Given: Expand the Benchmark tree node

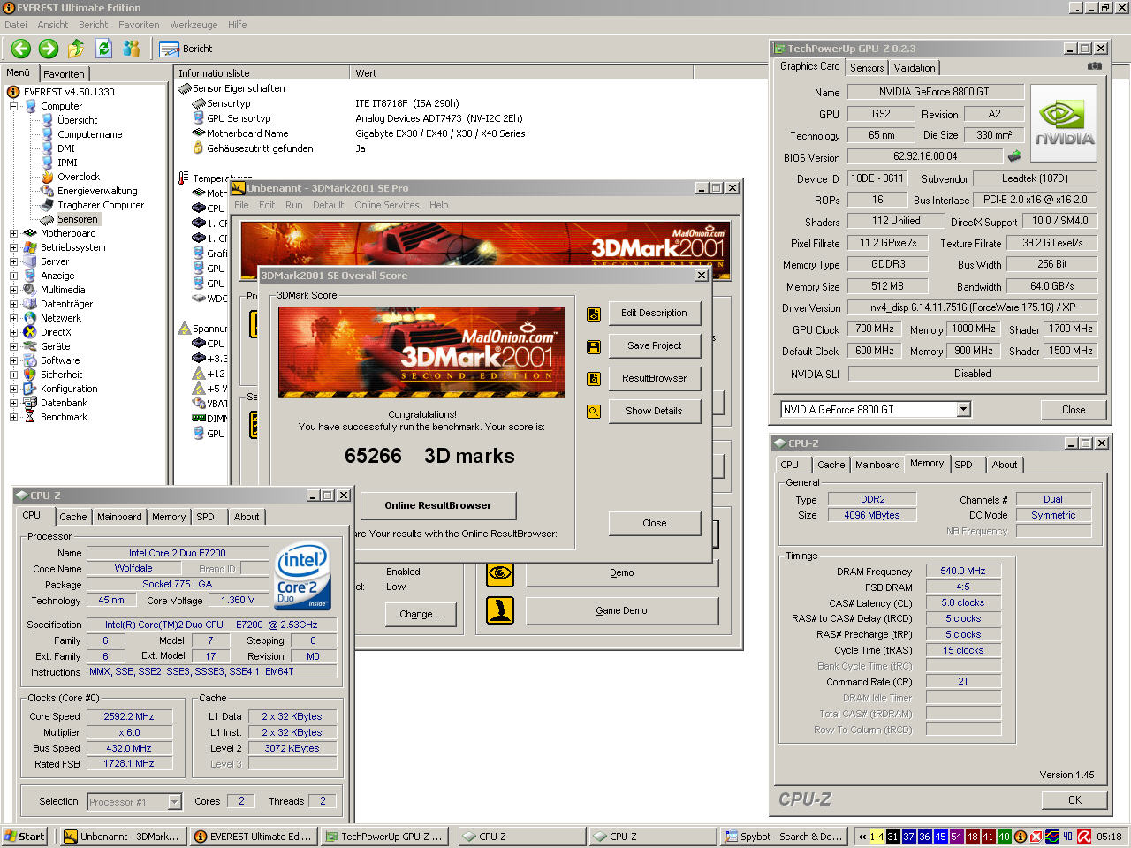Looking at the screenshot, I should 14,417.
